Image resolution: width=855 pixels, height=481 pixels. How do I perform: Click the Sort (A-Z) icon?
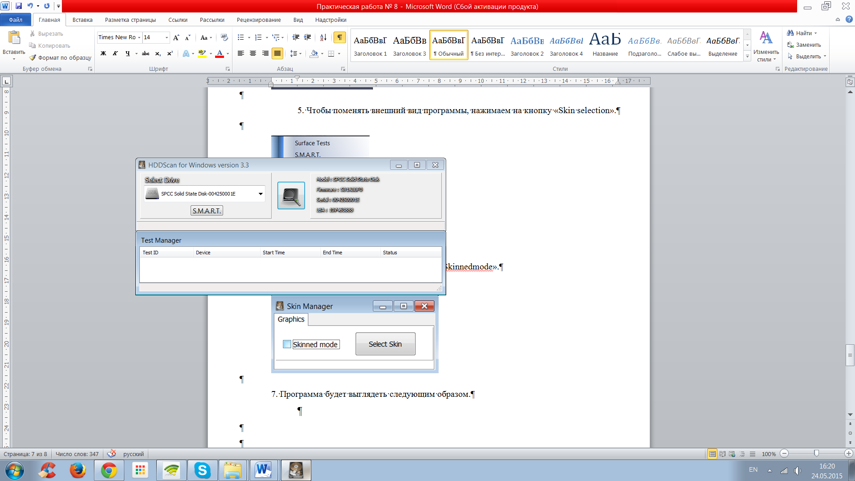pyautogui.click(x=323, y=37)
